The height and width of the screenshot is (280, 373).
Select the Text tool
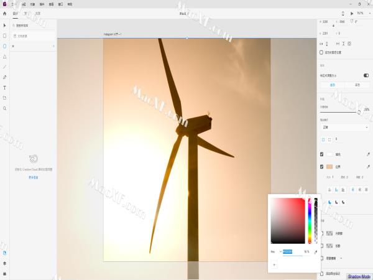tap(5, 87)
